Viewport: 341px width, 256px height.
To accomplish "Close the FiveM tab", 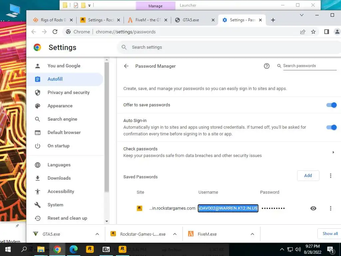I will pos(166,20).
